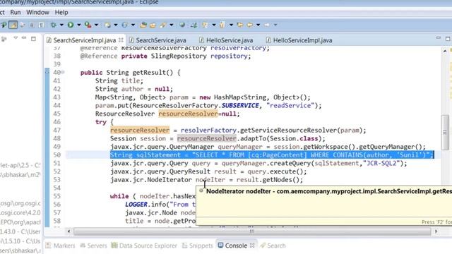This screenshot has width=452, height=254.
Task: Open the Debug dropdown arrow
Action: click(61, 25)
